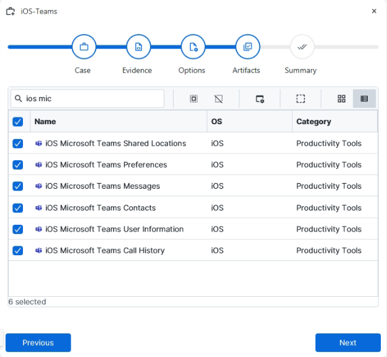Click the Evidence step label

coord(137,70)
